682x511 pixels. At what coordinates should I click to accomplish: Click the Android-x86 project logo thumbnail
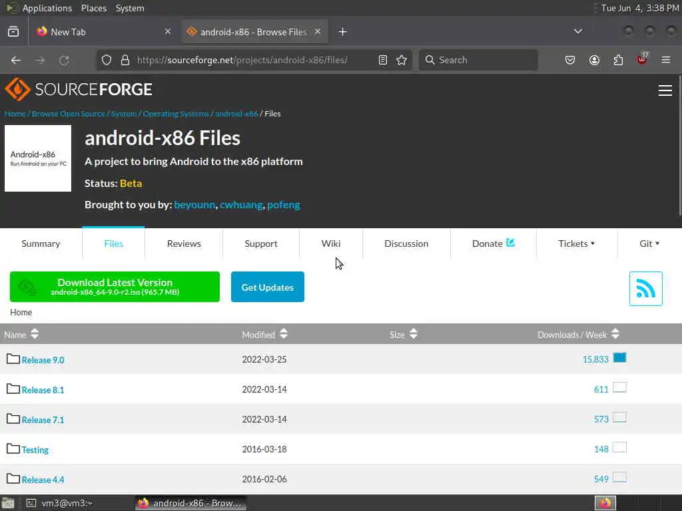[x=38, y=158]
